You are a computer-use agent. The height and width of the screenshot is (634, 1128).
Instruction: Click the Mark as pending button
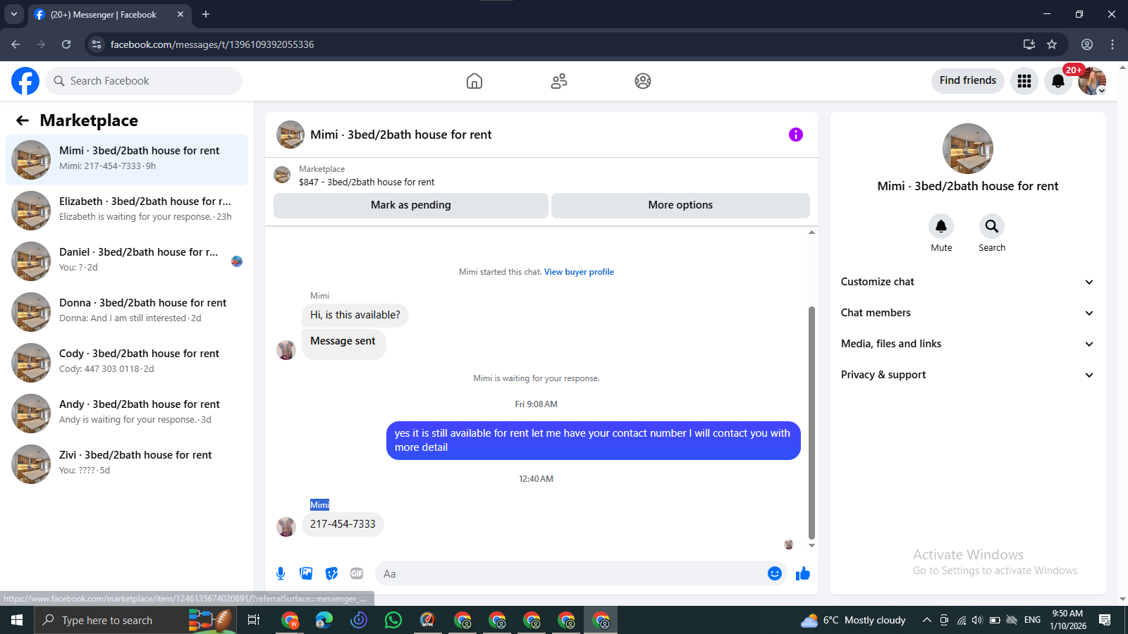click(x=411, y=205)
